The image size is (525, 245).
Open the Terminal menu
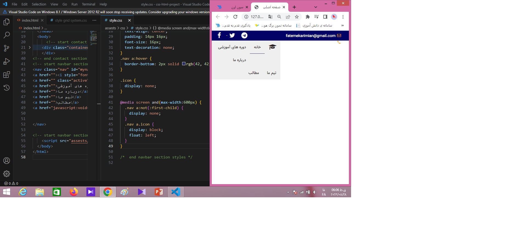(89, 4)
